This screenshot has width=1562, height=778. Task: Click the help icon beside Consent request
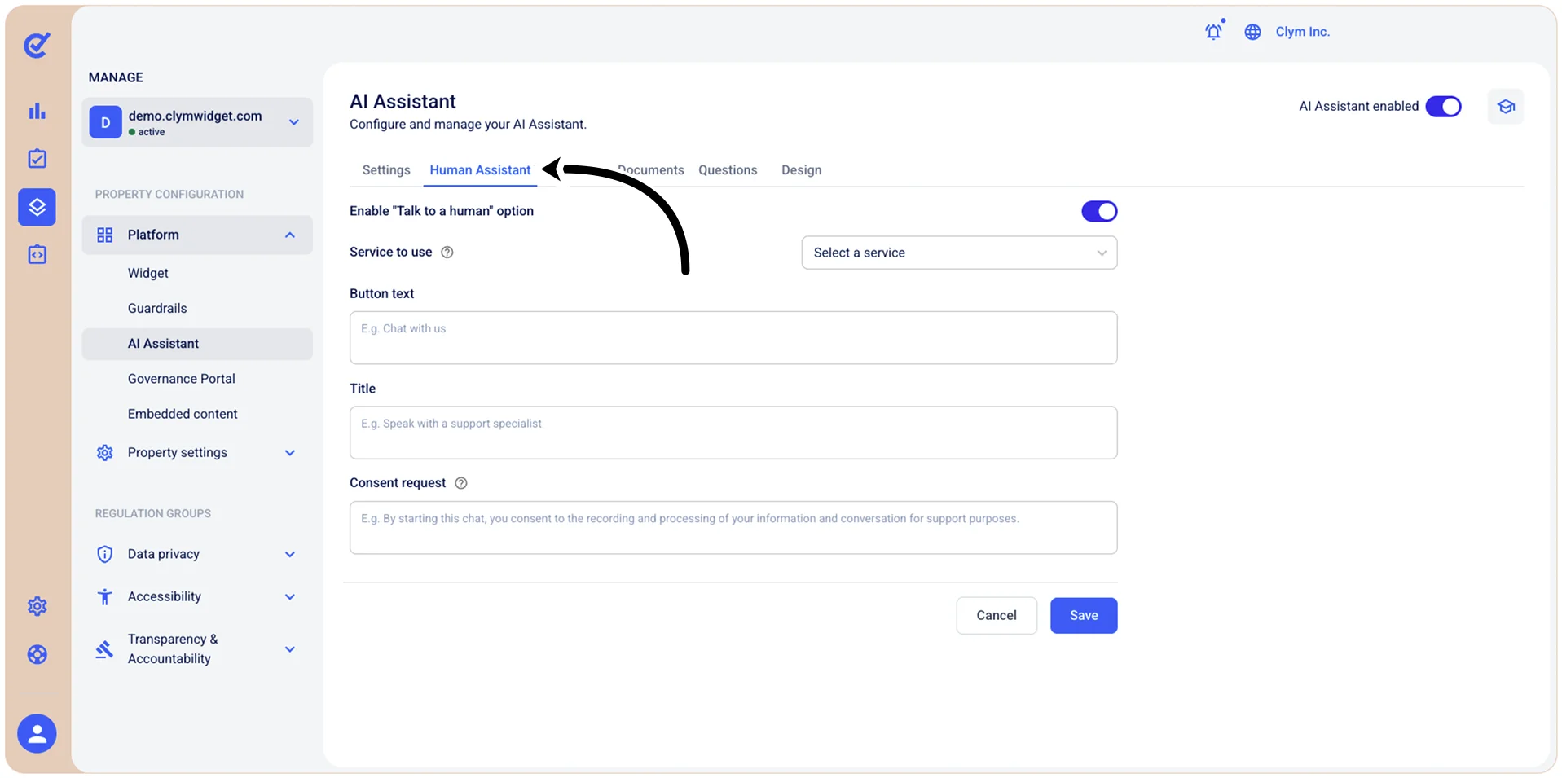pyautogui.click(x=460, y=483)
